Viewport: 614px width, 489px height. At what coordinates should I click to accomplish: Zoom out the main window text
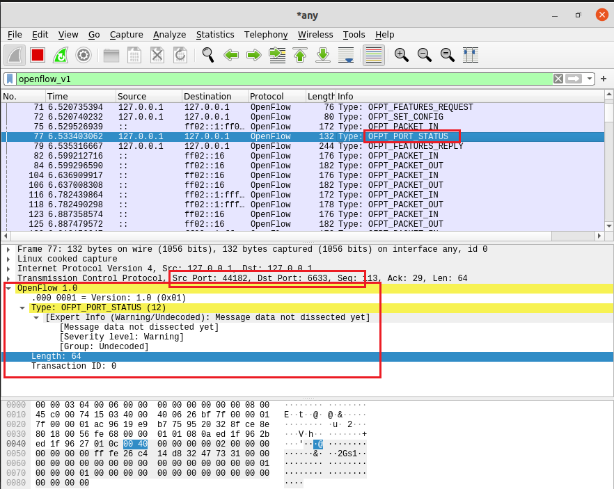coord(425,55)
